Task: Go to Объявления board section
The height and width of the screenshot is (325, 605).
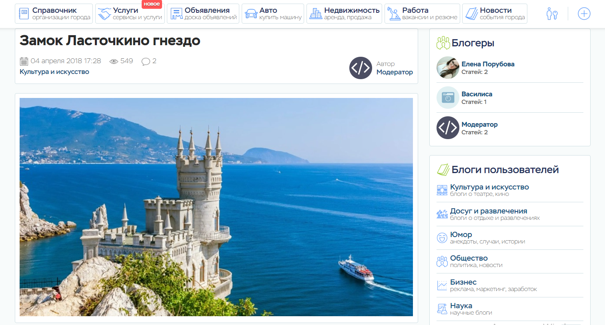Action: (203, 14)
